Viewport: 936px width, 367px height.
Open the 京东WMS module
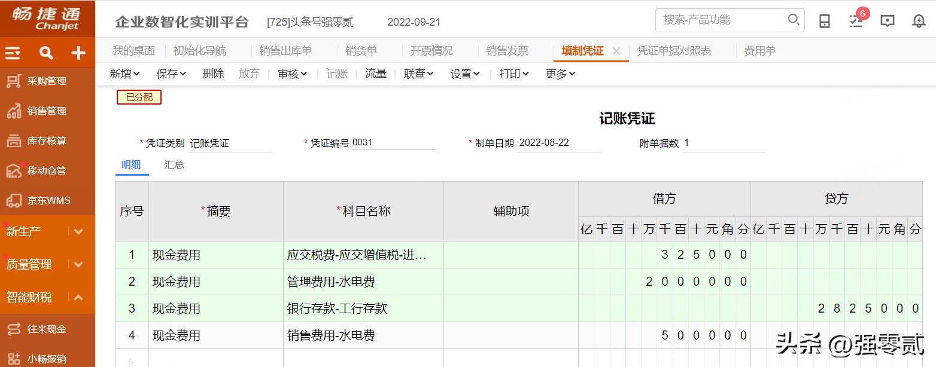[x=48, y=200]
